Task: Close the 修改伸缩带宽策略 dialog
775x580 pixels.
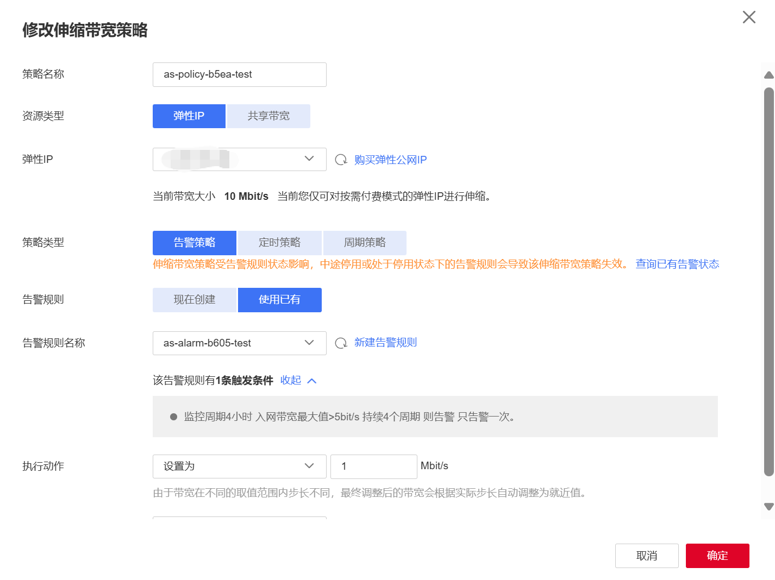Action: (749, 17)
